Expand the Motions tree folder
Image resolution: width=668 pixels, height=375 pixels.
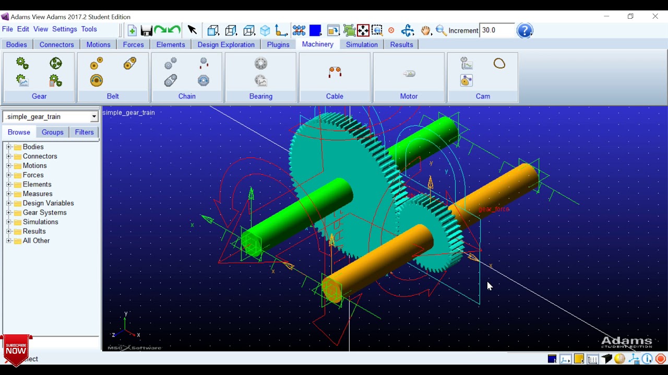tap(8, 166)
